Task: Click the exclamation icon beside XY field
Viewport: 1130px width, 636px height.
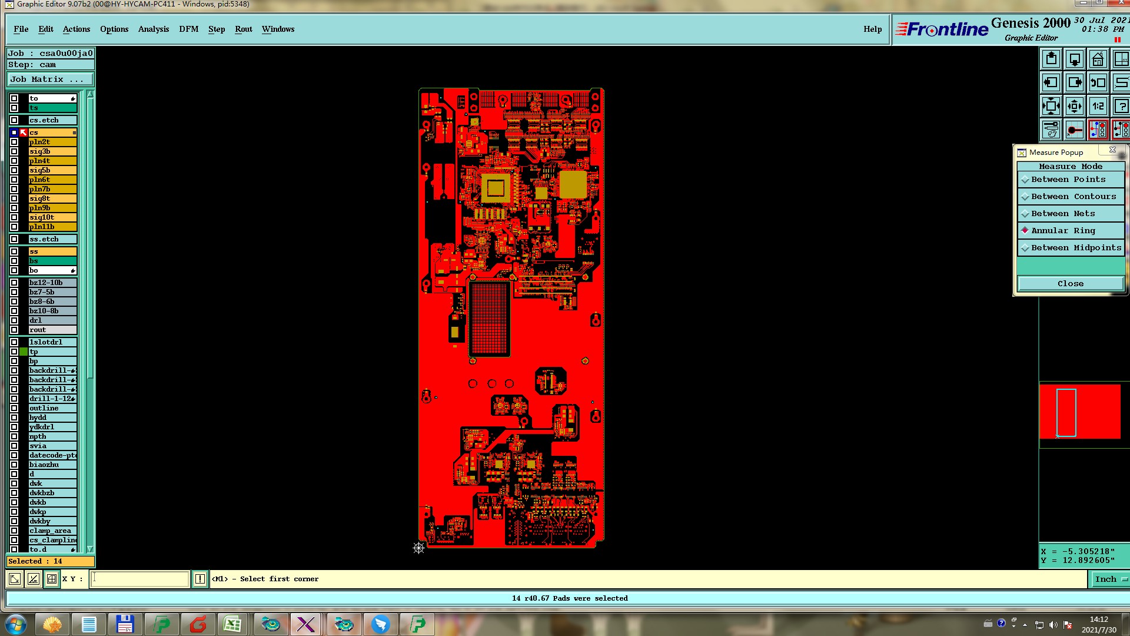Action: [200, 579]
